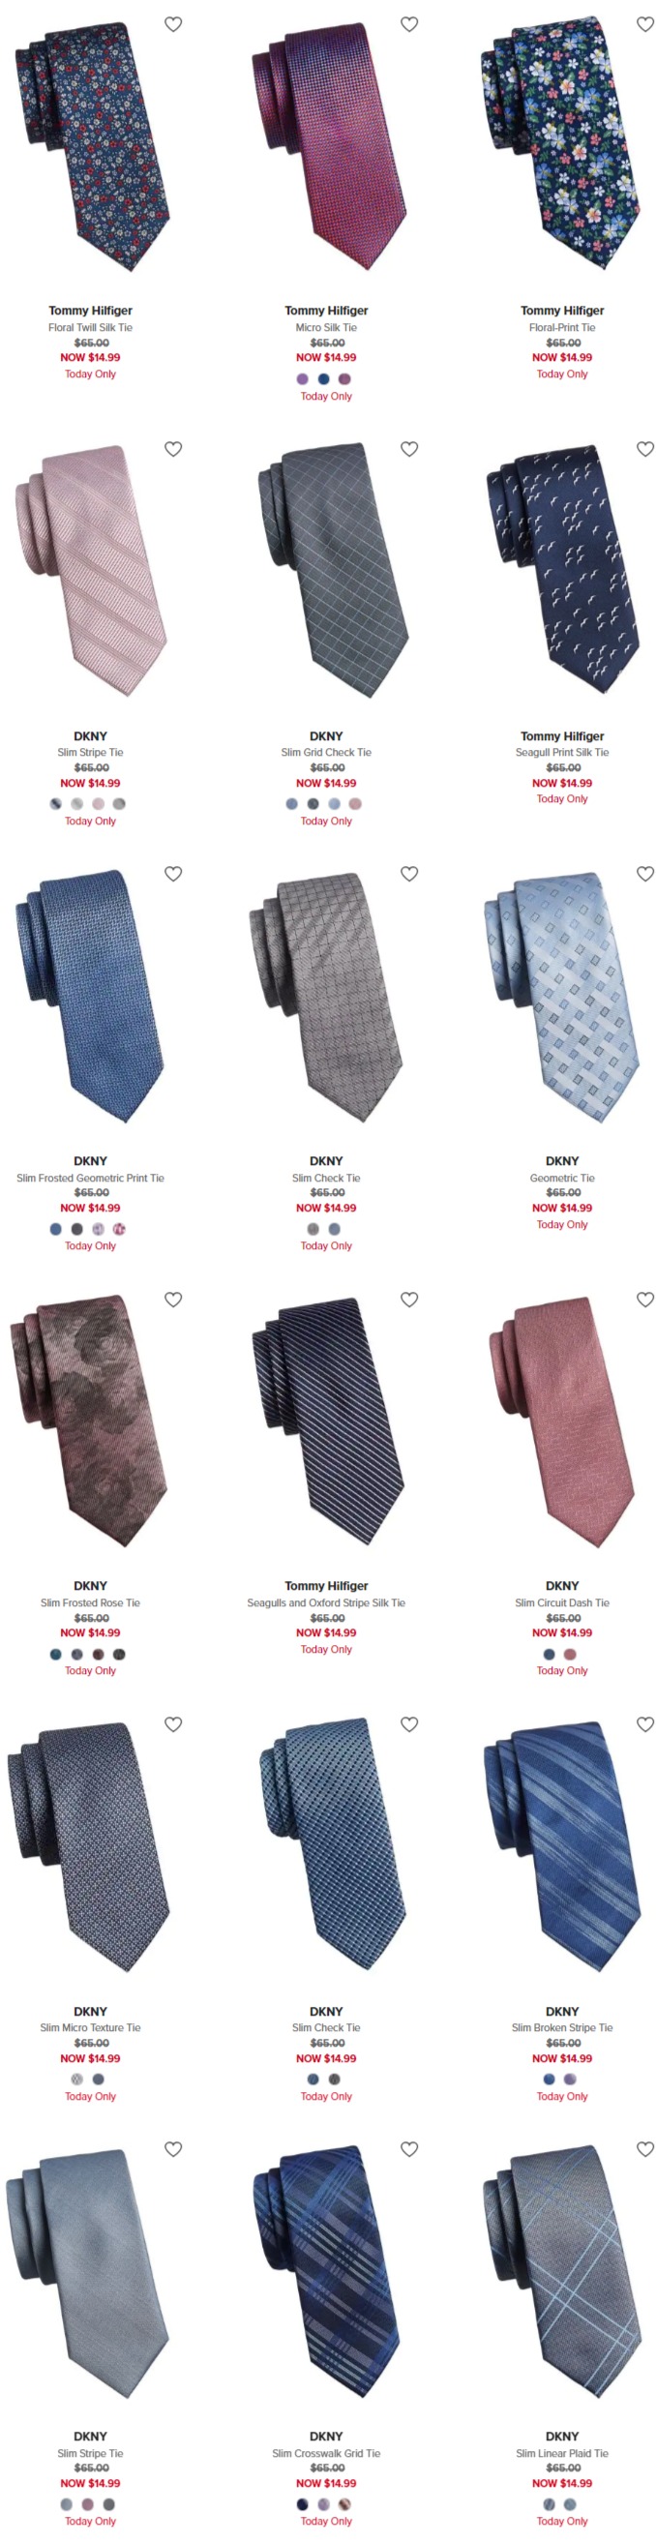Select mauve swatch for Slim Circuit Dash Tie

(570, 1654)
